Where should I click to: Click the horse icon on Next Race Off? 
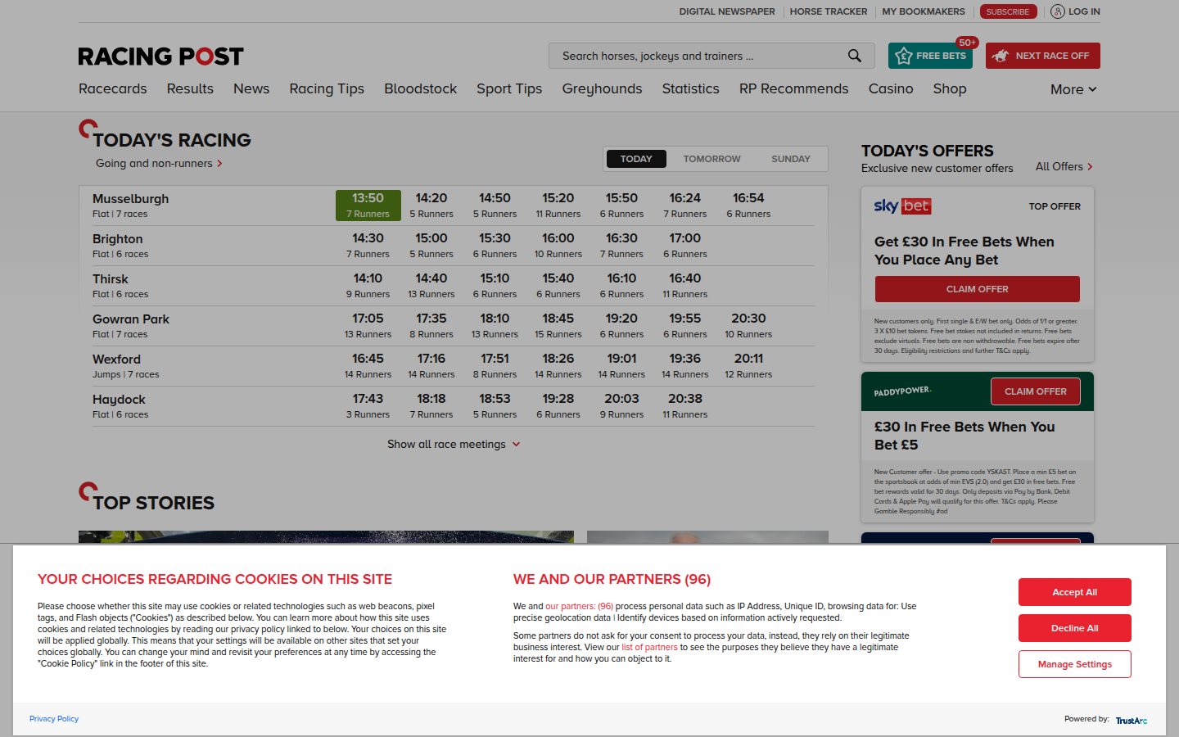pyautogui.click(x=1001, y=56)
